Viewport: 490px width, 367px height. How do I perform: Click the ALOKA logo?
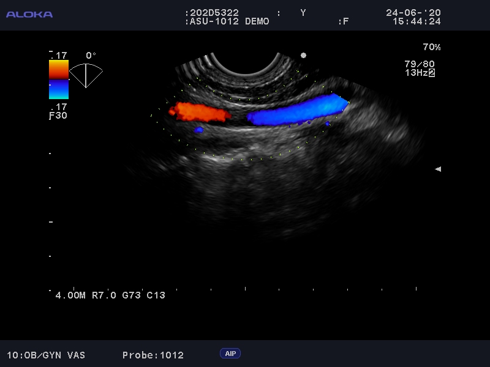29,14
